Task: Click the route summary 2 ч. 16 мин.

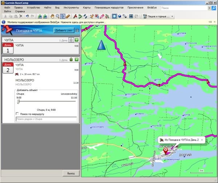Action: coord(30,74)
